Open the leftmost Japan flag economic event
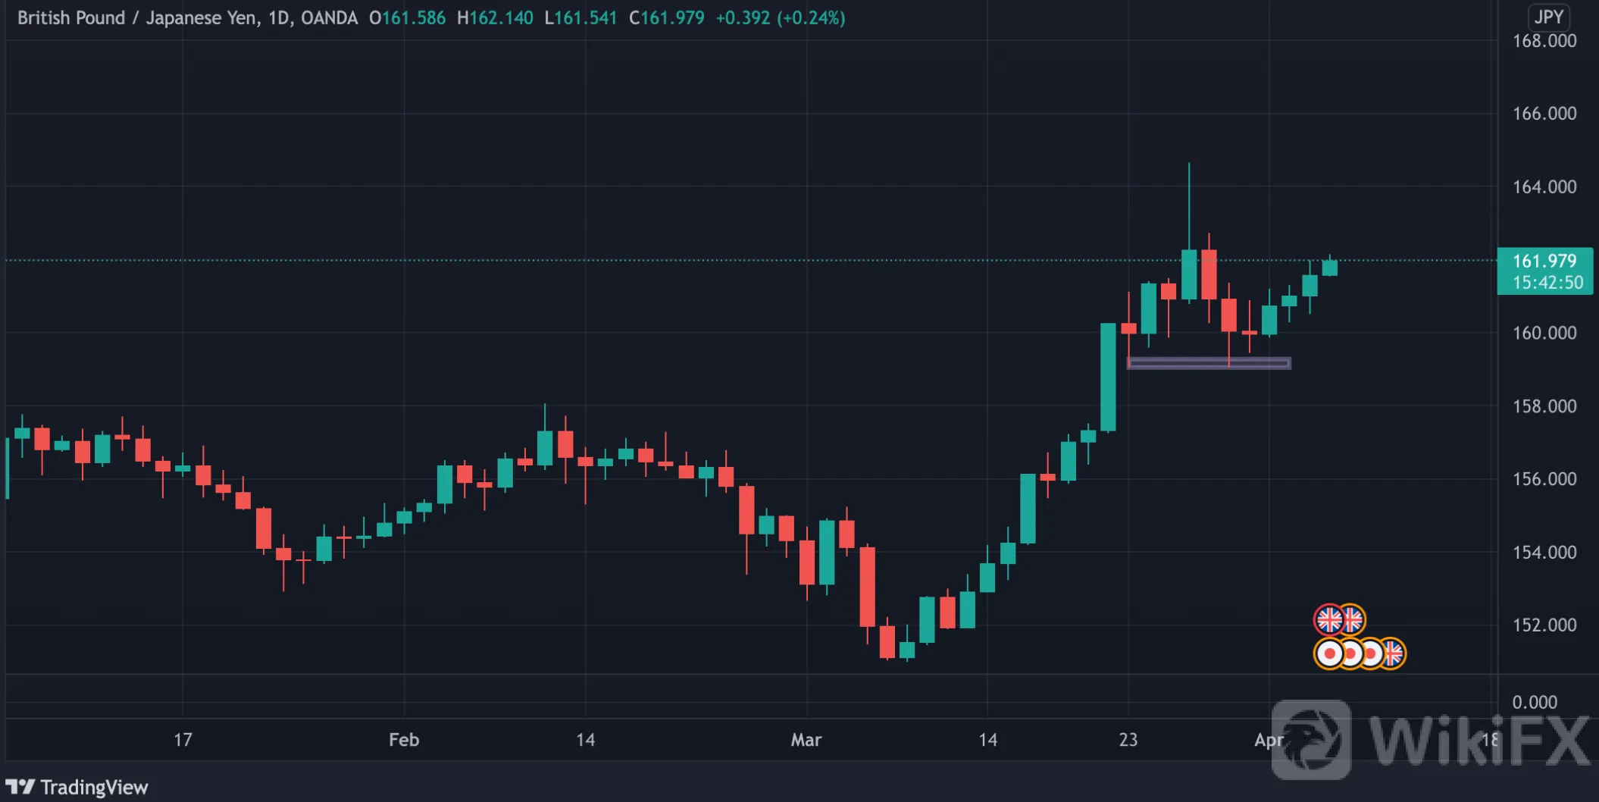Screen dimensions: 1599x802 (1329, 653)
